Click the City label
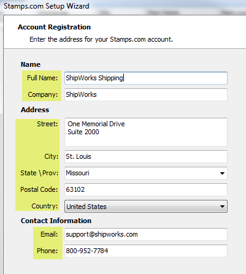 click(x=52, y=156)
